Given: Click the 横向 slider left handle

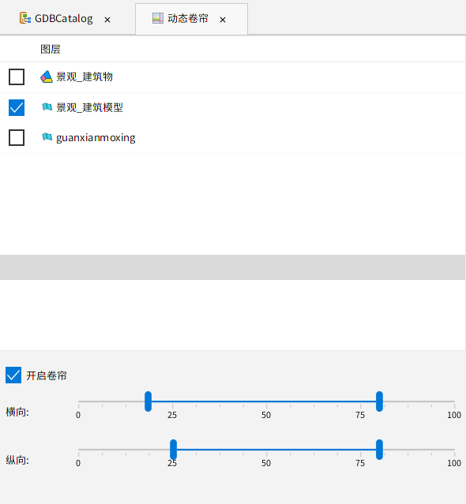Looking at the screenshot, I should click(x=148, y=401).
